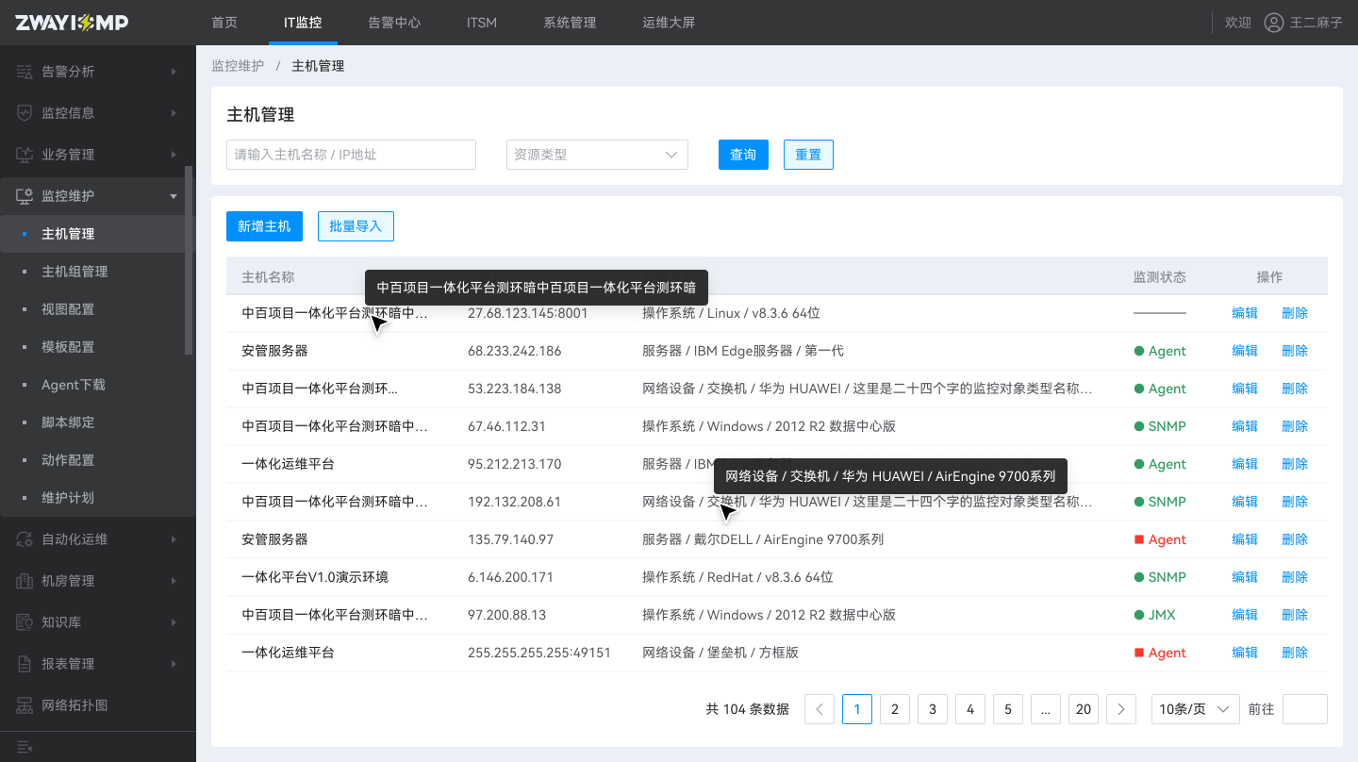The width and height of the screenshot is (1358, 762).
Task: Open the 王二麻子 user avatar icon
Action: [1276, 23]
